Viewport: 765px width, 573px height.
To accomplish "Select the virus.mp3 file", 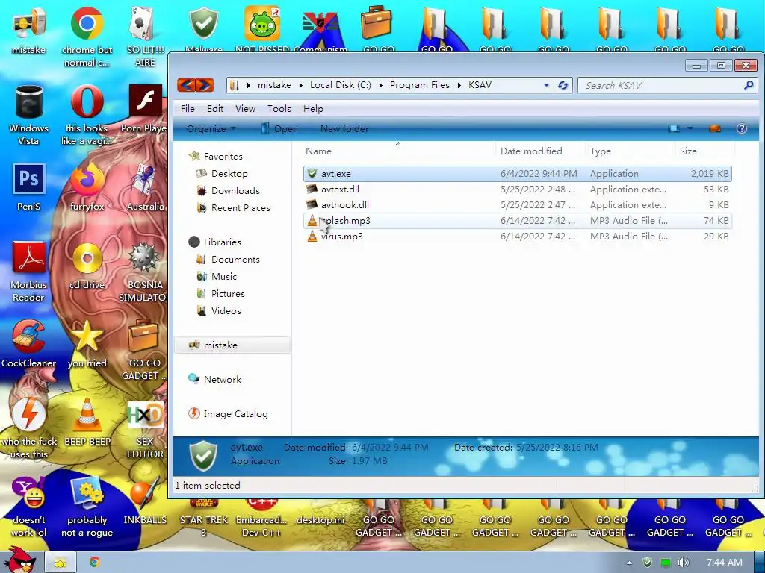I will pyautogui.click(x=518, y=237).
